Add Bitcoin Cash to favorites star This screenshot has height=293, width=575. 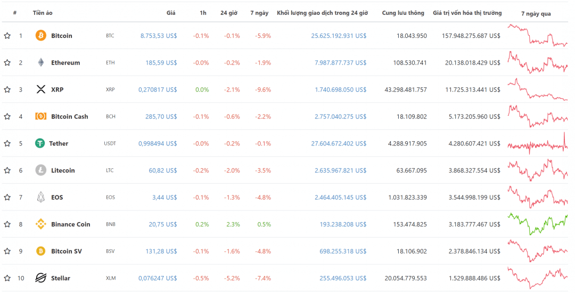(7, 116)
